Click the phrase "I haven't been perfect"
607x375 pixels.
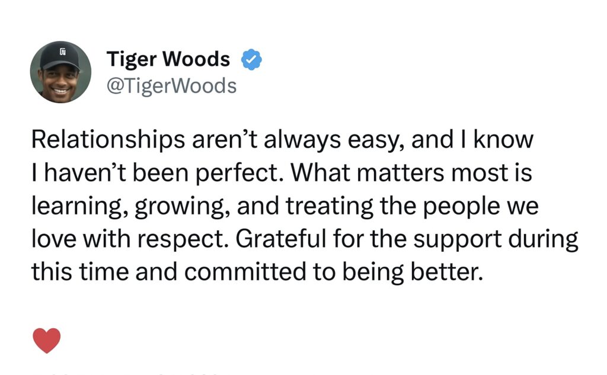click(x=157, y=172)
